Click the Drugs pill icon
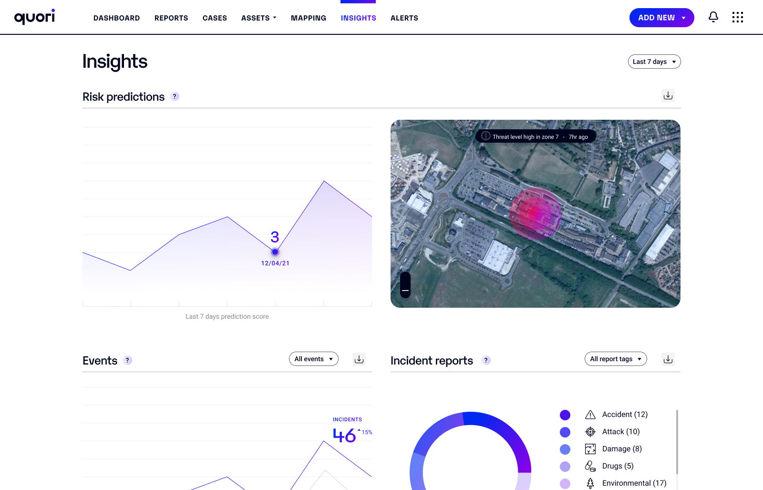The height and width of the screenshot is (490, 763). tap(590, 466)
